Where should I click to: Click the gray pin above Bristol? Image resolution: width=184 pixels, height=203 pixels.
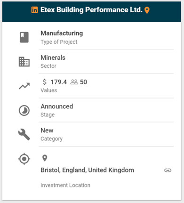click(x=45, y=158)
